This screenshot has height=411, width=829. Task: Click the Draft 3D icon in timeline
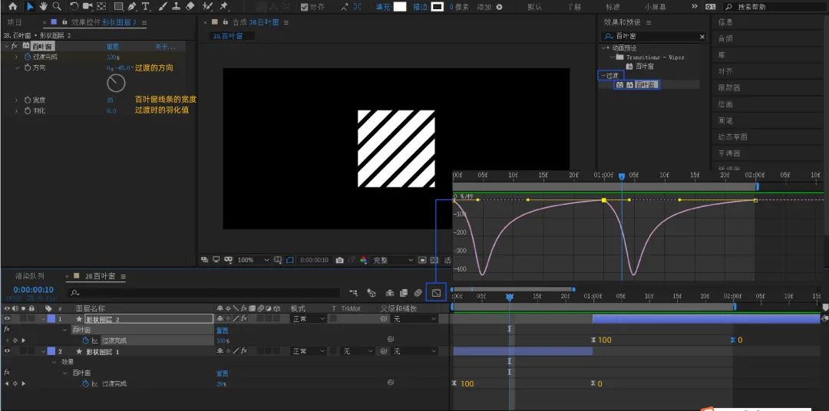pos(372,293)
